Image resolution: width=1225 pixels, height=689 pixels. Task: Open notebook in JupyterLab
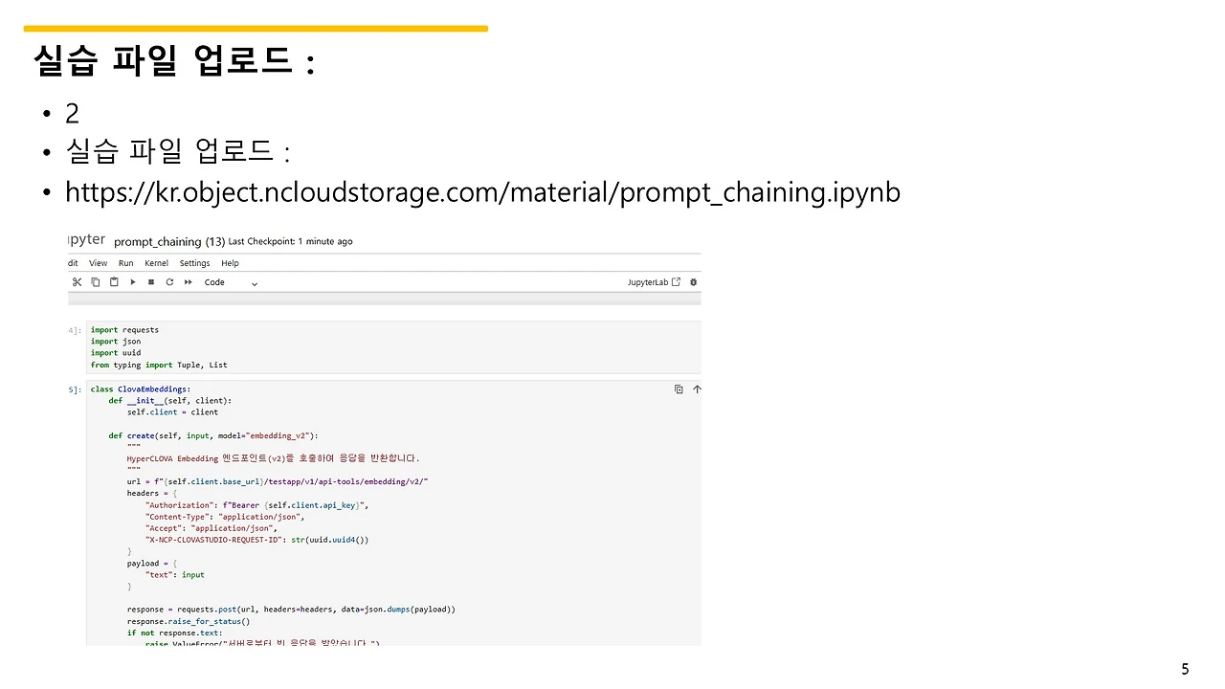tap(655, 282)
